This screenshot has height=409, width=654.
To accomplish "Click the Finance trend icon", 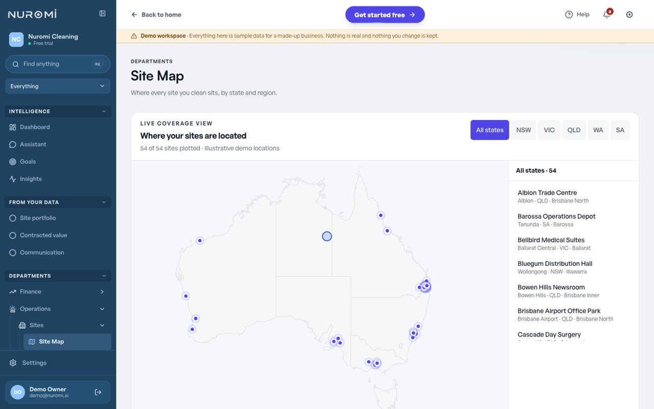I will click(13, 291).
